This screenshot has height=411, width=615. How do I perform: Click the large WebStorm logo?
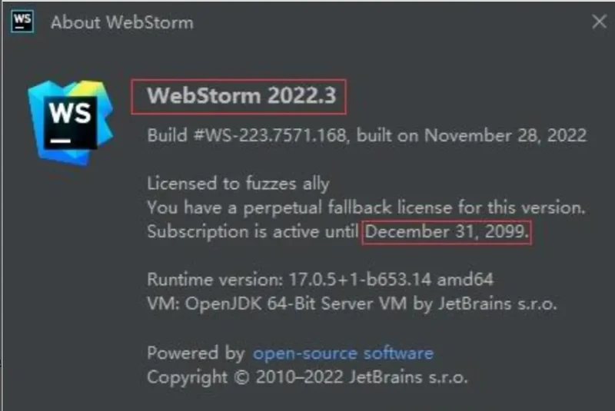(71, 123)
